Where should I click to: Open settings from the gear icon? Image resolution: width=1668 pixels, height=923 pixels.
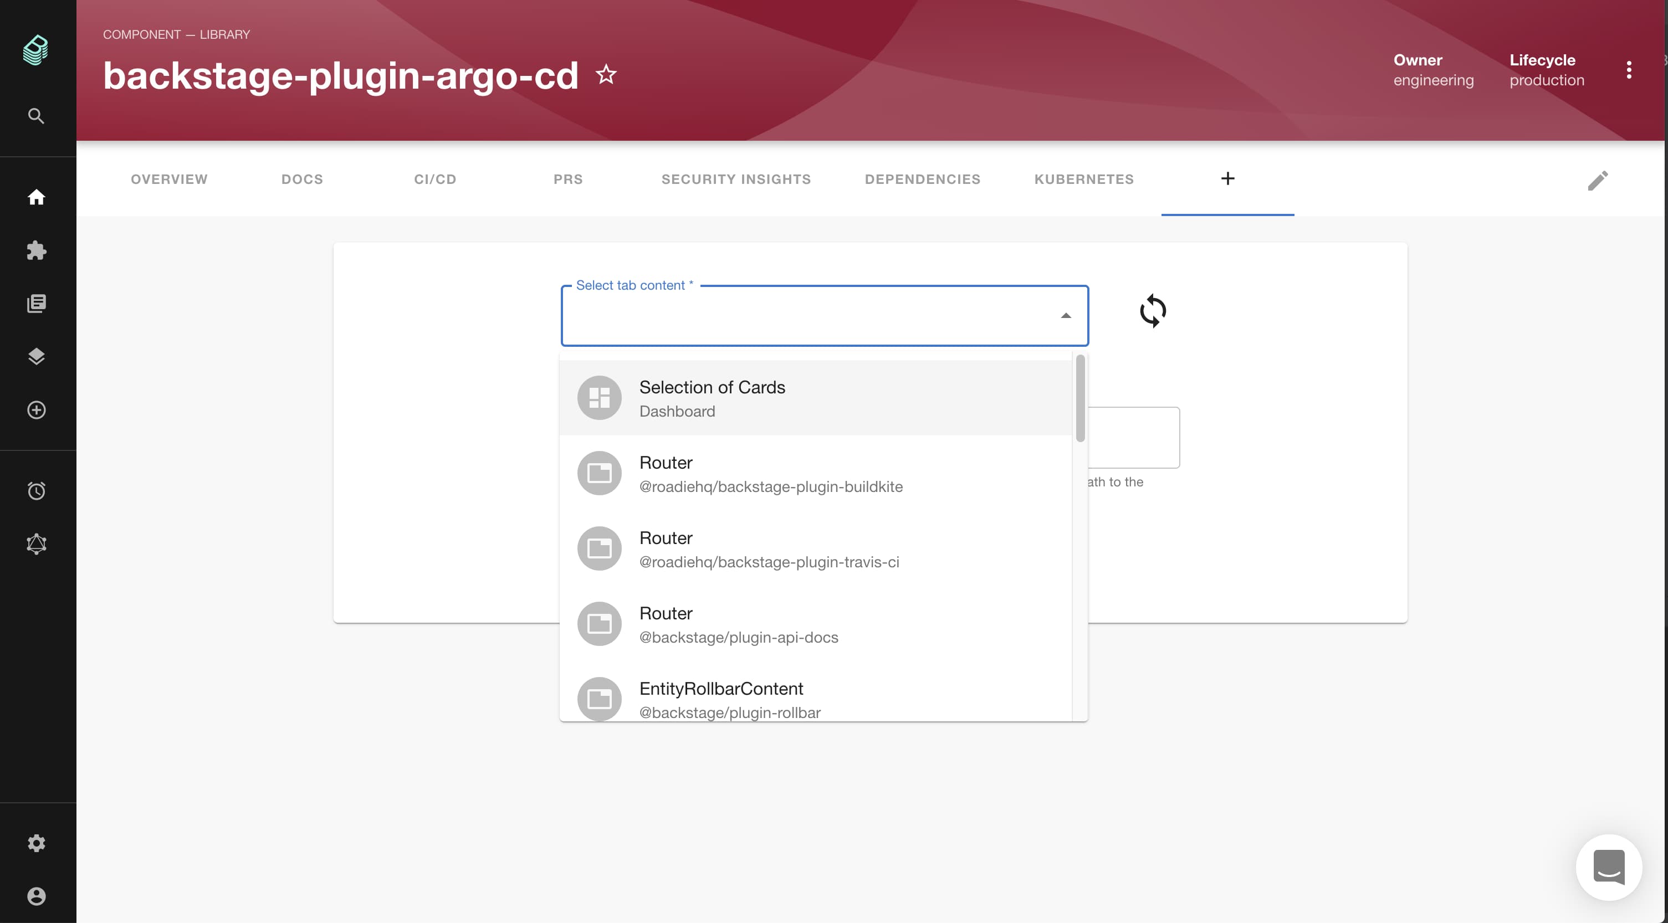pos(36,843)
